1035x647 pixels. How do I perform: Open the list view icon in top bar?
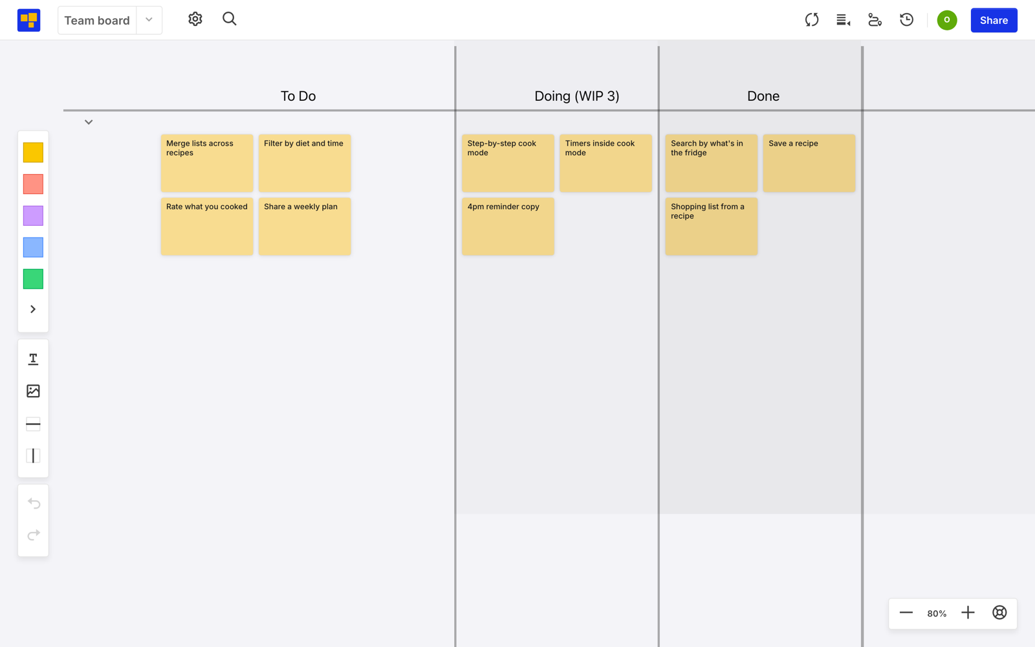click(844, 20)
